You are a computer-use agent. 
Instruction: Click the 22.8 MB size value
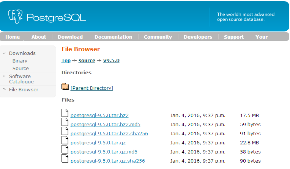(249, 143)
